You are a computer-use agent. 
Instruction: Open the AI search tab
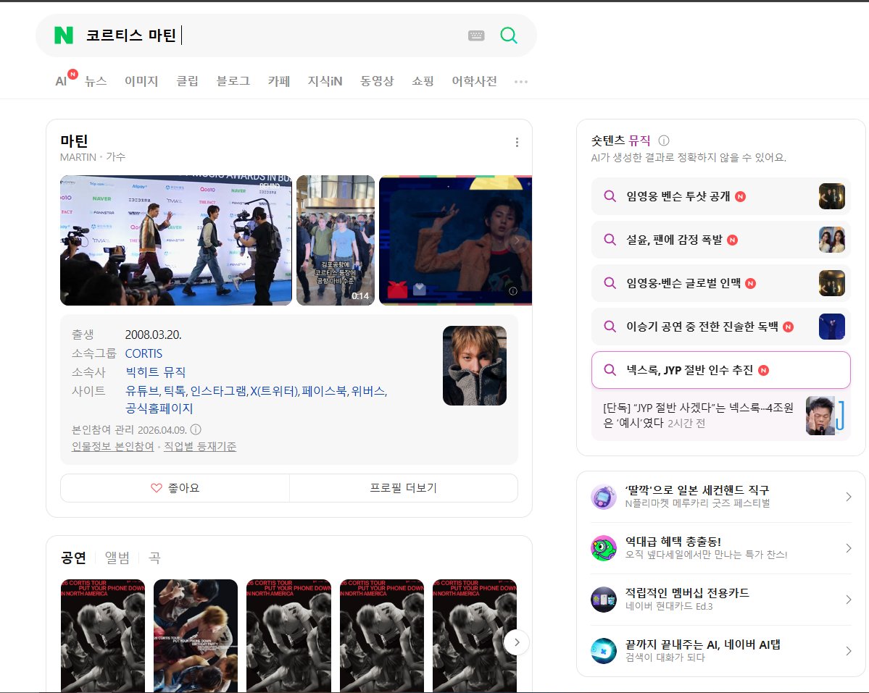pyautogui.click(x=61, y=81)
